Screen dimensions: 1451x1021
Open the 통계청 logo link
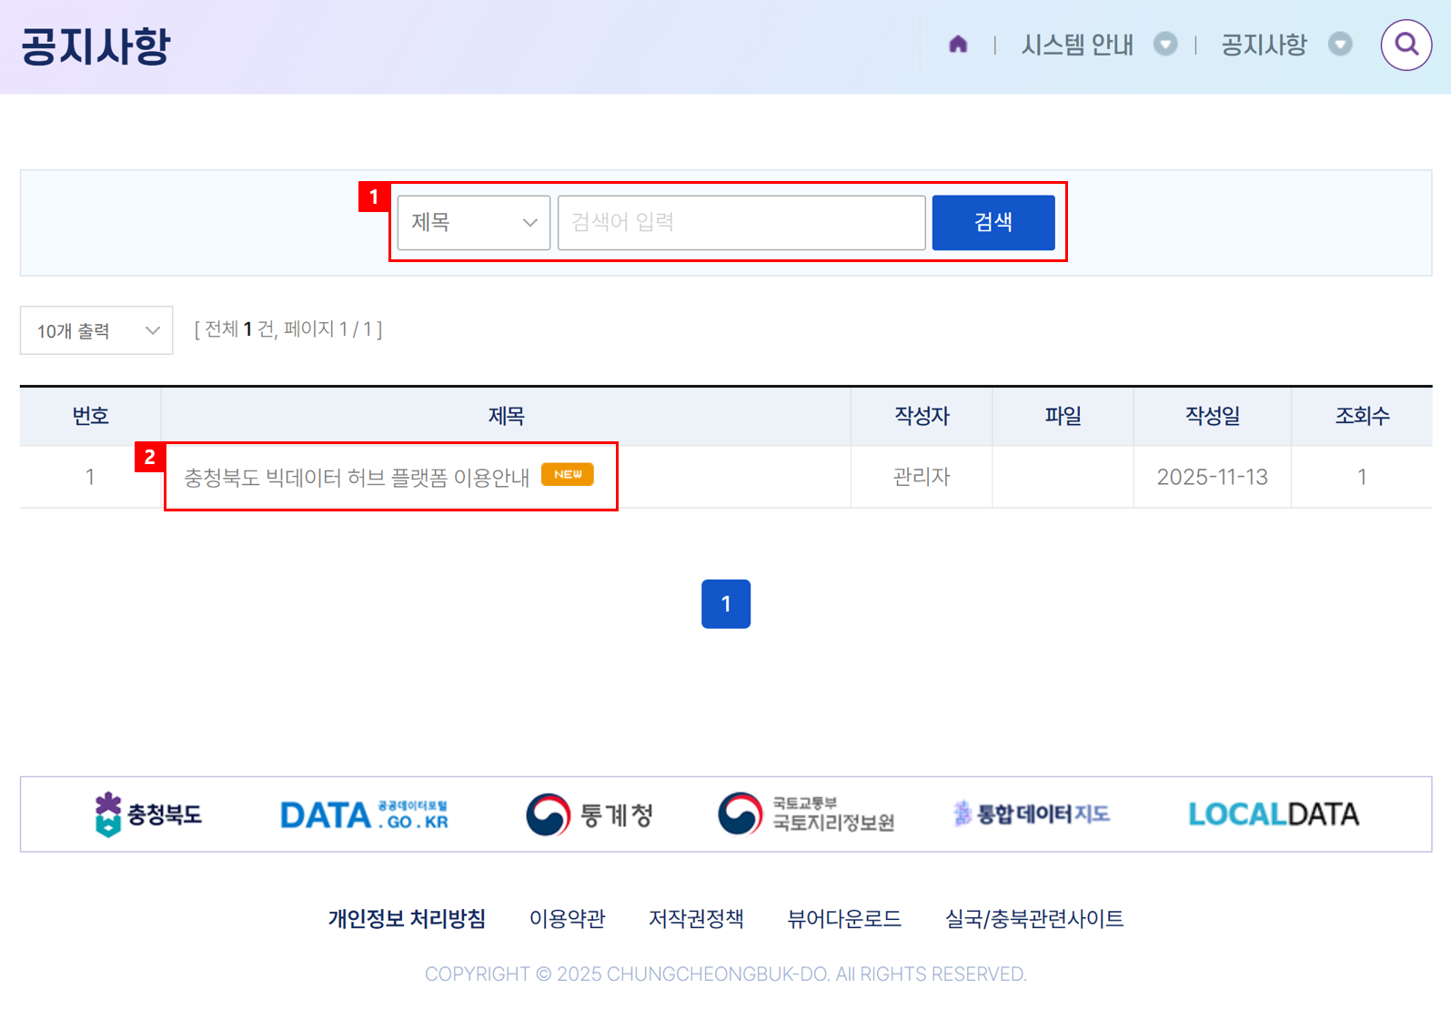coord(589,814)
